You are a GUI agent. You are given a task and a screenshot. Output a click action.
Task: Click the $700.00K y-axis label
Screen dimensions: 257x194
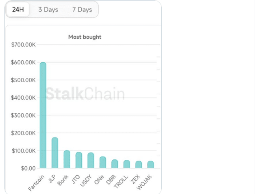point(23,45)
